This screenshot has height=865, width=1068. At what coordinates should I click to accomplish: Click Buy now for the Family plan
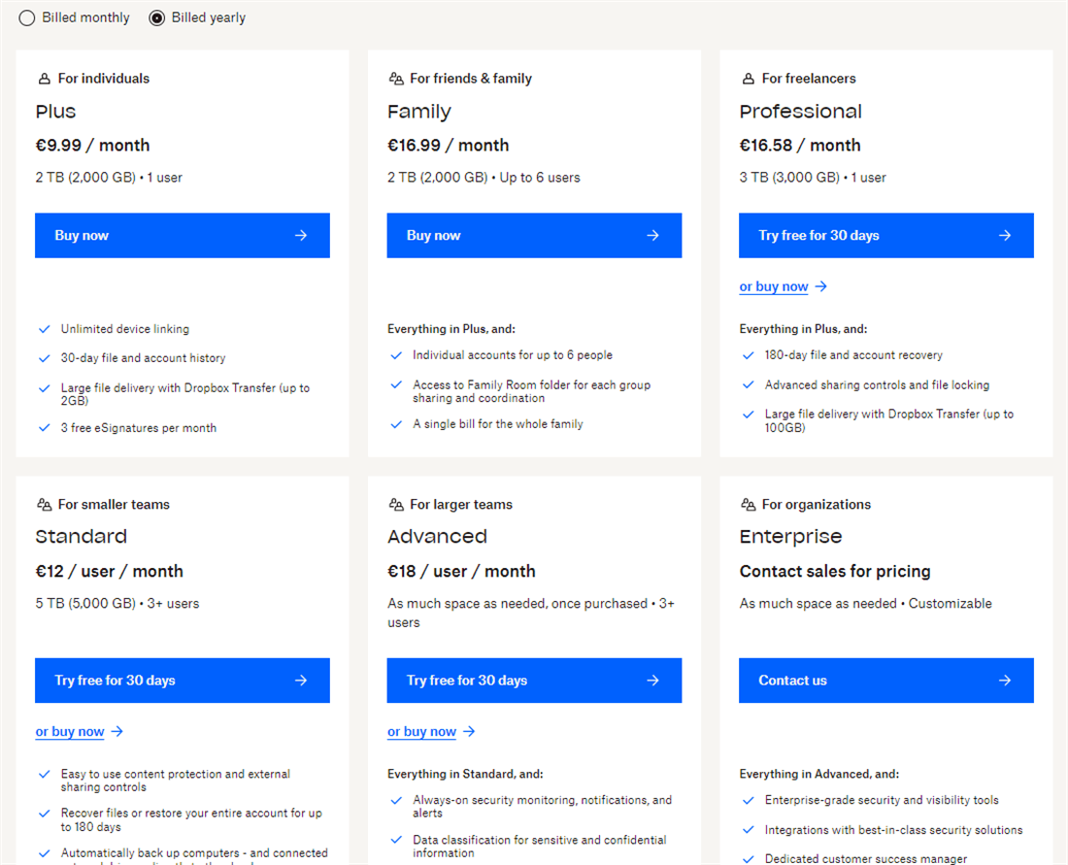pyautogui.click(x=534, y=236)
